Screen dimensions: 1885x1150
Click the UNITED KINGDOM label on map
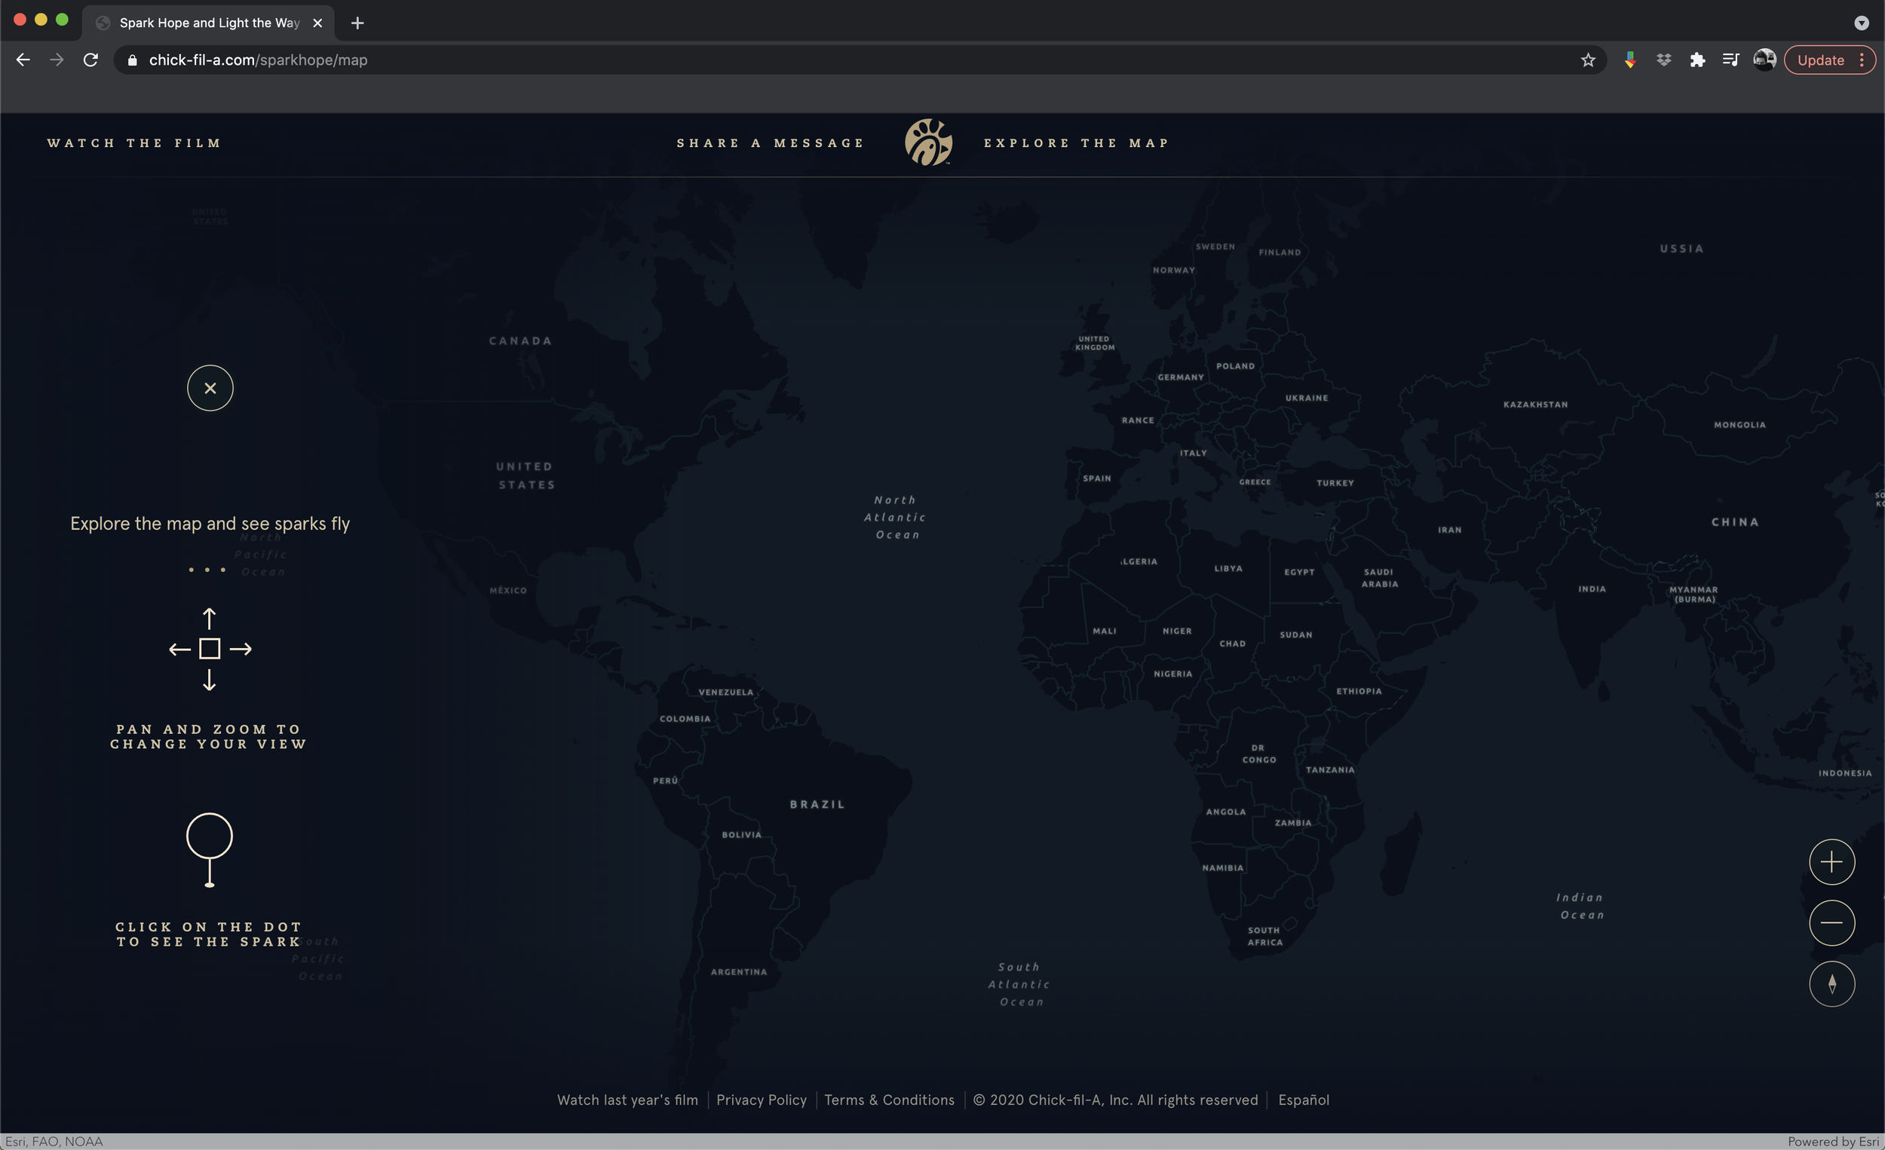click(x=1095, y=344)
